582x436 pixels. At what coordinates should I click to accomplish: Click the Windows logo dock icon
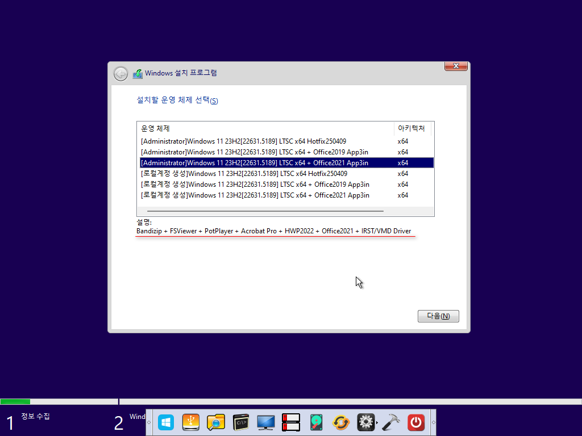[x=165, y=422]
